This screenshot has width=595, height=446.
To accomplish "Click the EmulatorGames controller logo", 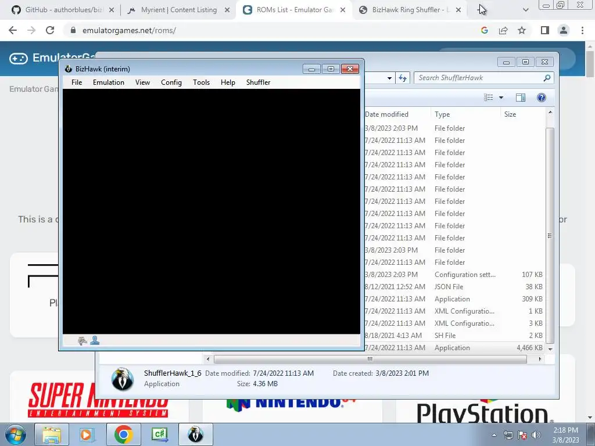I will (19, 59).
